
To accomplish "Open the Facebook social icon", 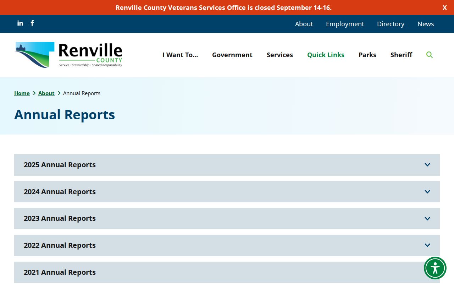I will pyautogui.click(x=32, y=23).
